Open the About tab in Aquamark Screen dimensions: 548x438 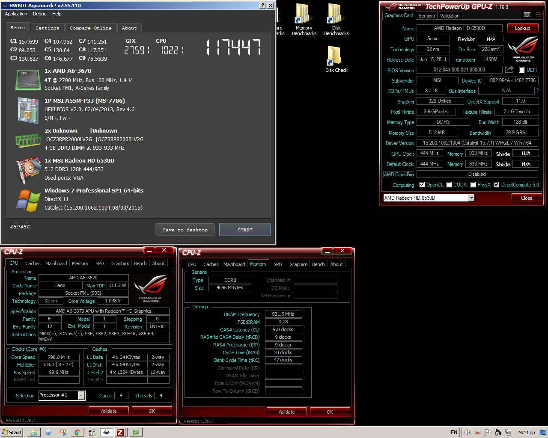[129, 28]
